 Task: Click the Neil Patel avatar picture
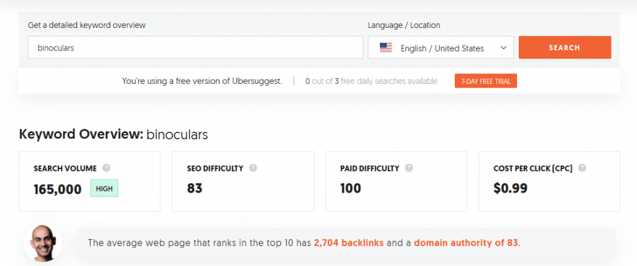(43, 242)
